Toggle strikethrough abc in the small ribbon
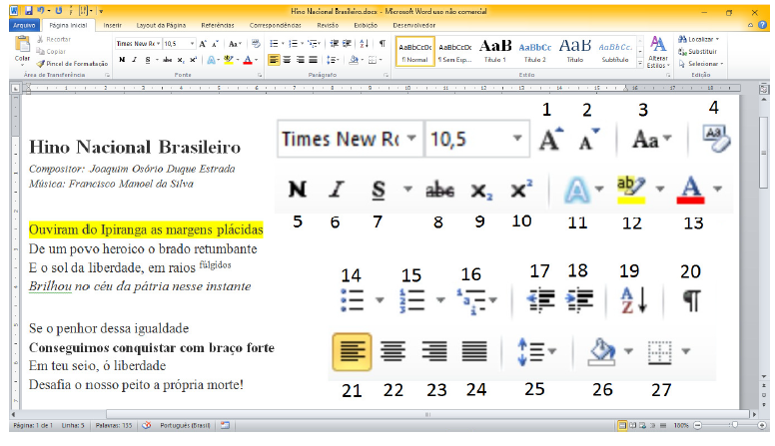This screenshot has width=775, height=446. [168, 60]
